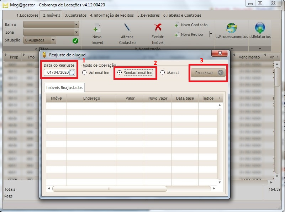
Task: Create a Novo Recibo via its icon
Action: coord(177,34)
